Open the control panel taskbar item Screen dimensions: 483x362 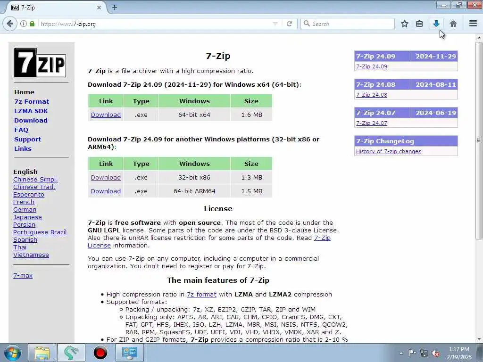pyautogui.click(x=129, y=353)
